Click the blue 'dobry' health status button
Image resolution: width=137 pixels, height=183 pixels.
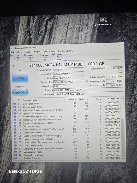pos(20,78)
